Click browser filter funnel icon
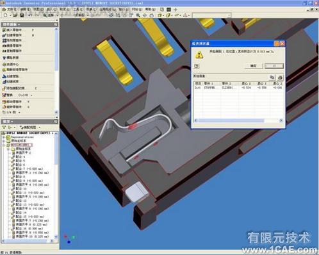319x255 pixels. pyautogui.click(x=4, y=128)
